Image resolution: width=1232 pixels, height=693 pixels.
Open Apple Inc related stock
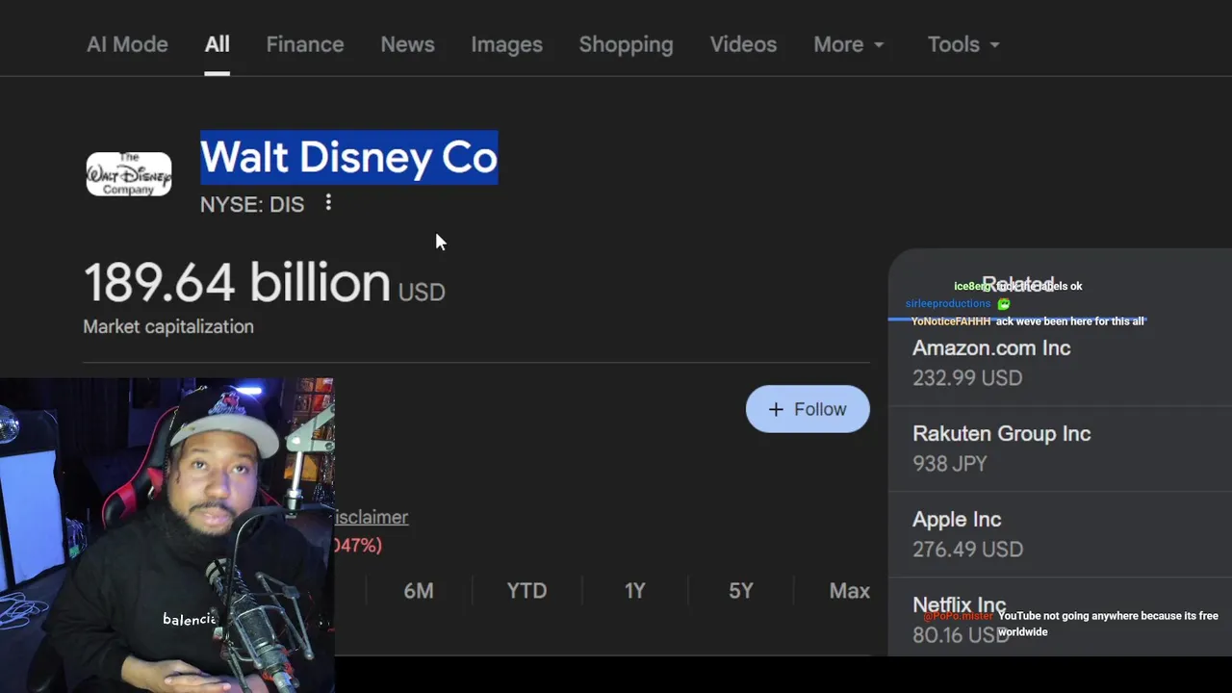pos(1060,534)
